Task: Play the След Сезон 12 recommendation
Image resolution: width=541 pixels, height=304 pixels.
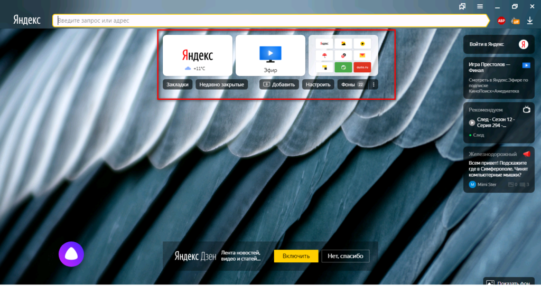Action: pyautogui.click(x=472, y=122)
